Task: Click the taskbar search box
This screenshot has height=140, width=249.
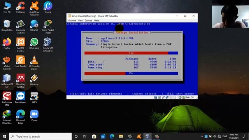Action: tap(40, 136)
